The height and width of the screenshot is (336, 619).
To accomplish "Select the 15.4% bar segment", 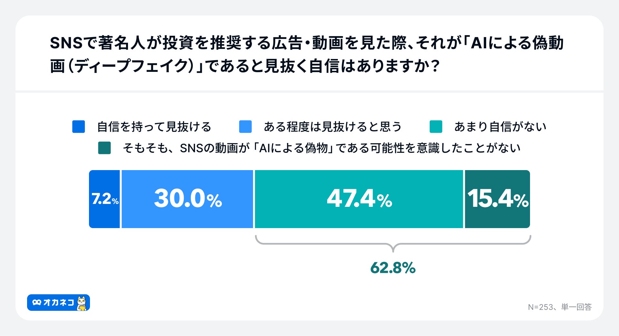I will pos(497,199).
